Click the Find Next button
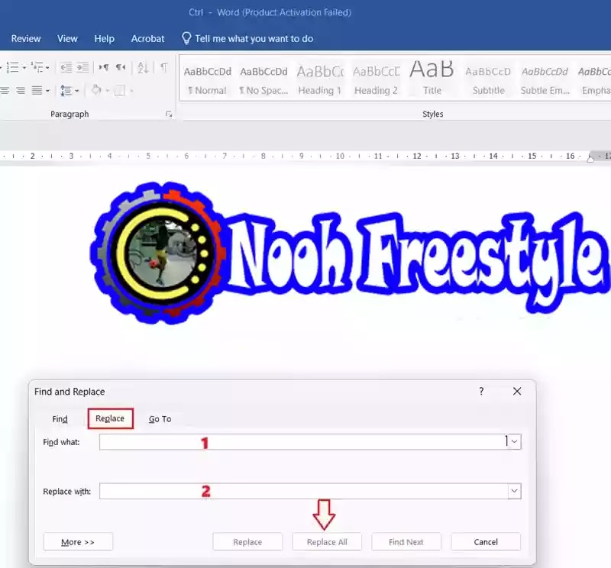The image size is (611, 568). coord(406,542)
